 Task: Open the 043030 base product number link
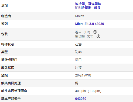[x=81, y=99]
